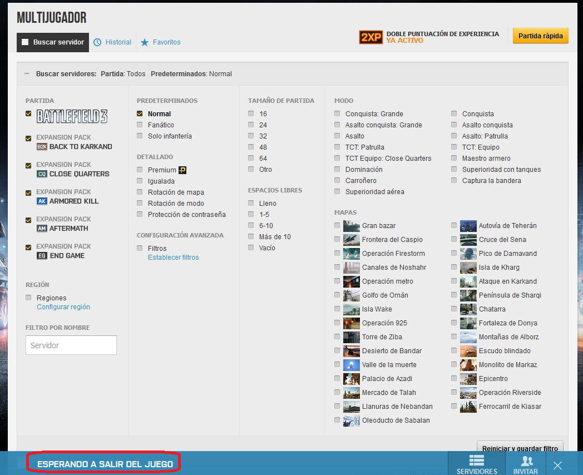Click the Frontera del Caspio map thumbnail

pos(352,240)
